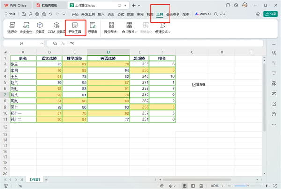Toggle the 复选框 checkbox in the sheet
This screenshot has width=281, height=189.
click(194, 85)
